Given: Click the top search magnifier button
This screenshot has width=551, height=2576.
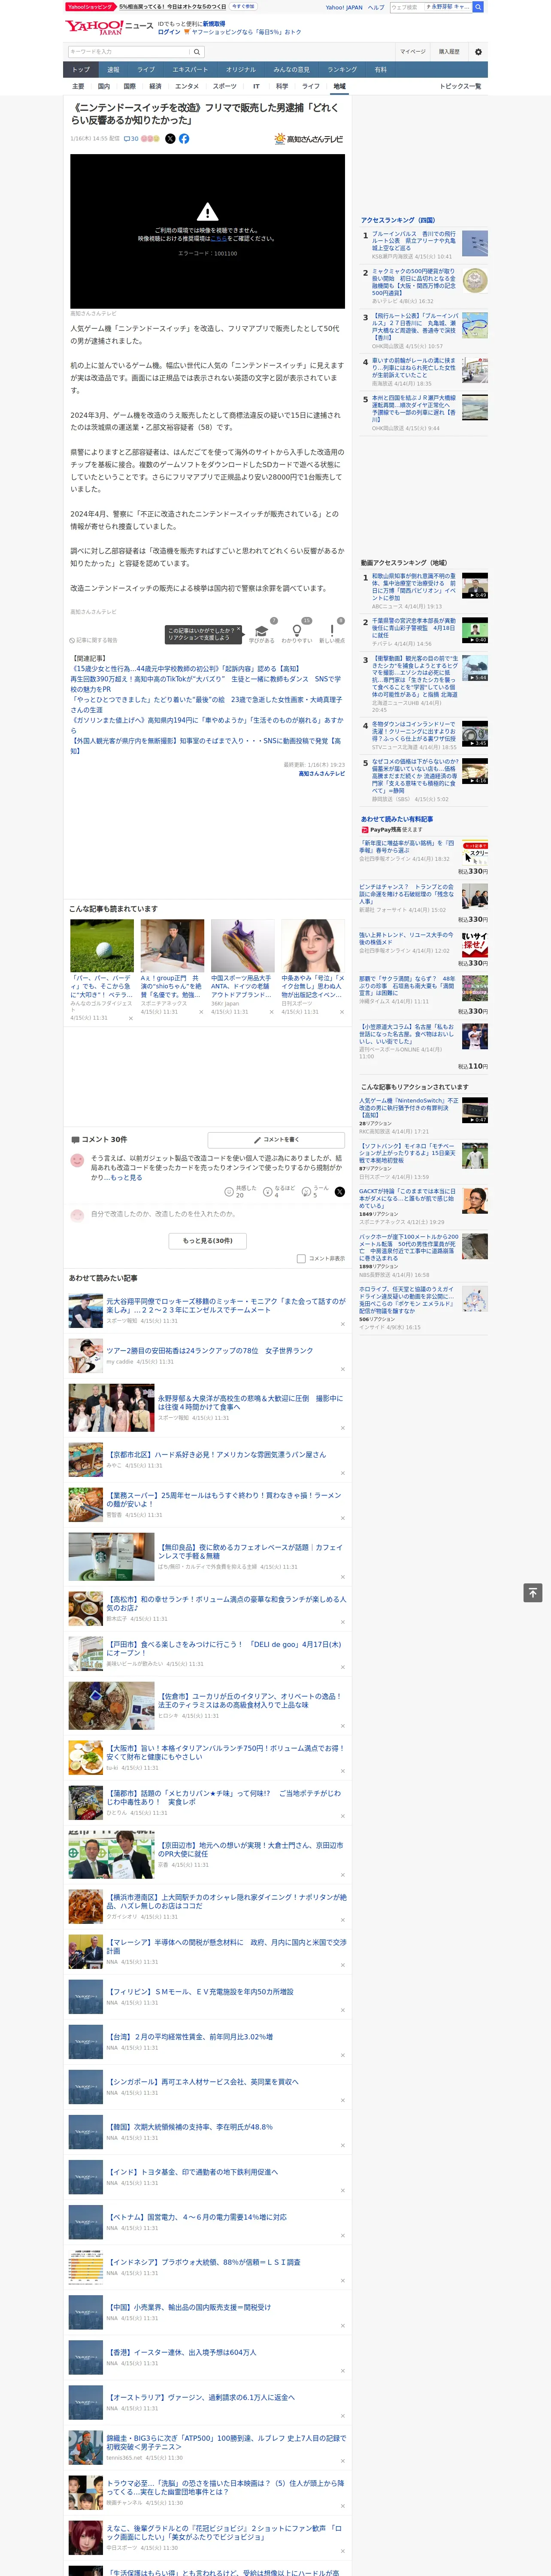Looking at the screenshot, I should point(478,7).
